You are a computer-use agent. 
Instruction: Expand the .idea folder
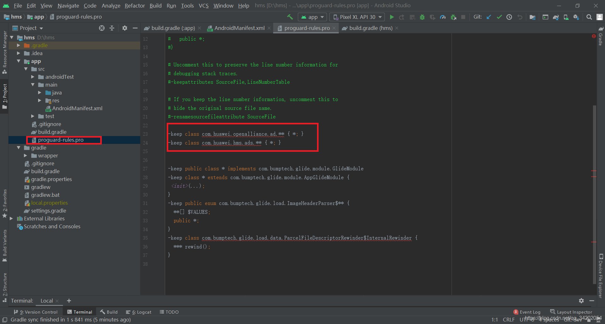tap(19, 53)
